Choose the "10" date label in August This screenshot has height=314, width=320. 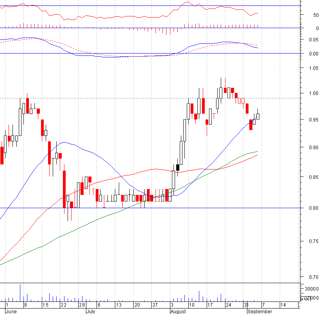coord(191,305)
